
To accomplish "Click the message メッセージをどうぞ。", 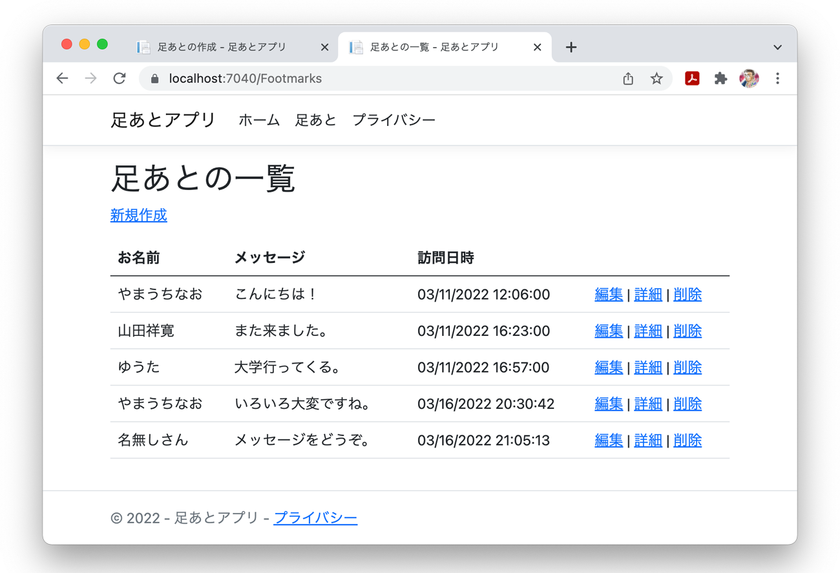I will click(x=303, y=441).
